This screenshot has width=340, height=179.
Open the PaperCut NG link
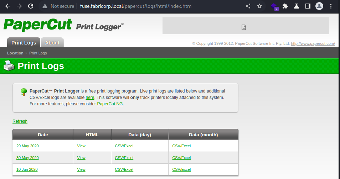pyautogui.click(x=110, y=104)
